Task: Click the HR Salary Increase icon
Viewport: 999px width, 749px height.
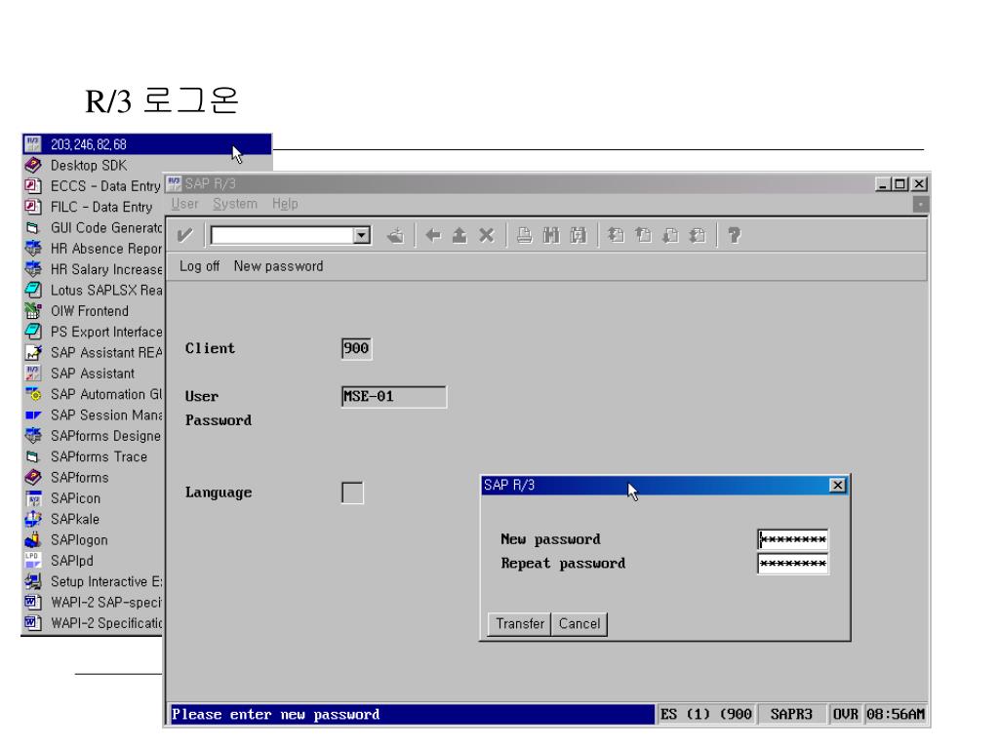Action: coord(33,269)
